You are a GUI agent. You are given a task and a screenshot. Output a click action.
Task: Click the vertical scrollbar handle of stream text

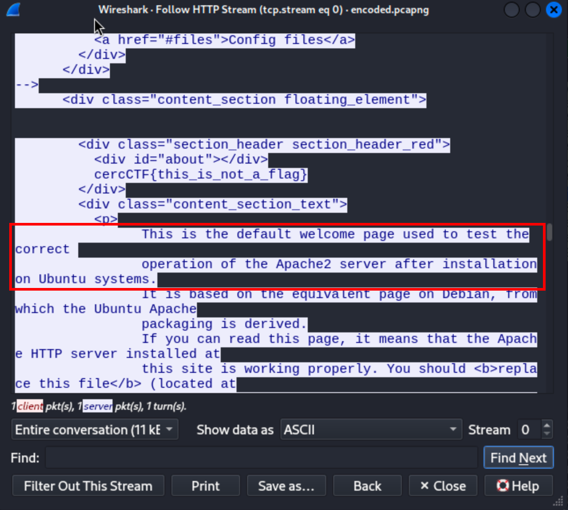(550, 232)
